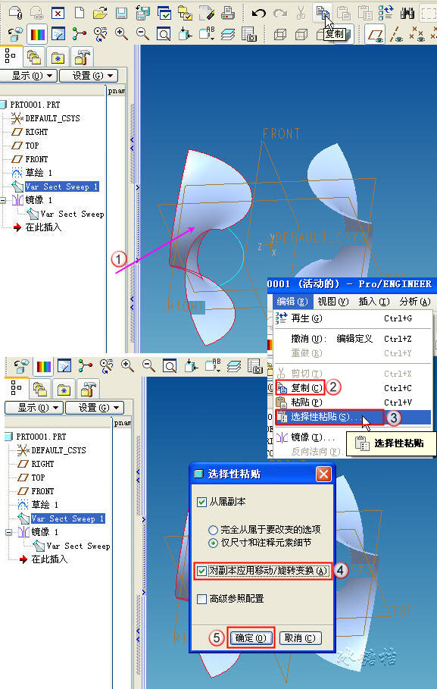The height and width of the screenshot is (689, 437).
Task: Switch upper window to wireframe display
Action: [x=280, y=34]
